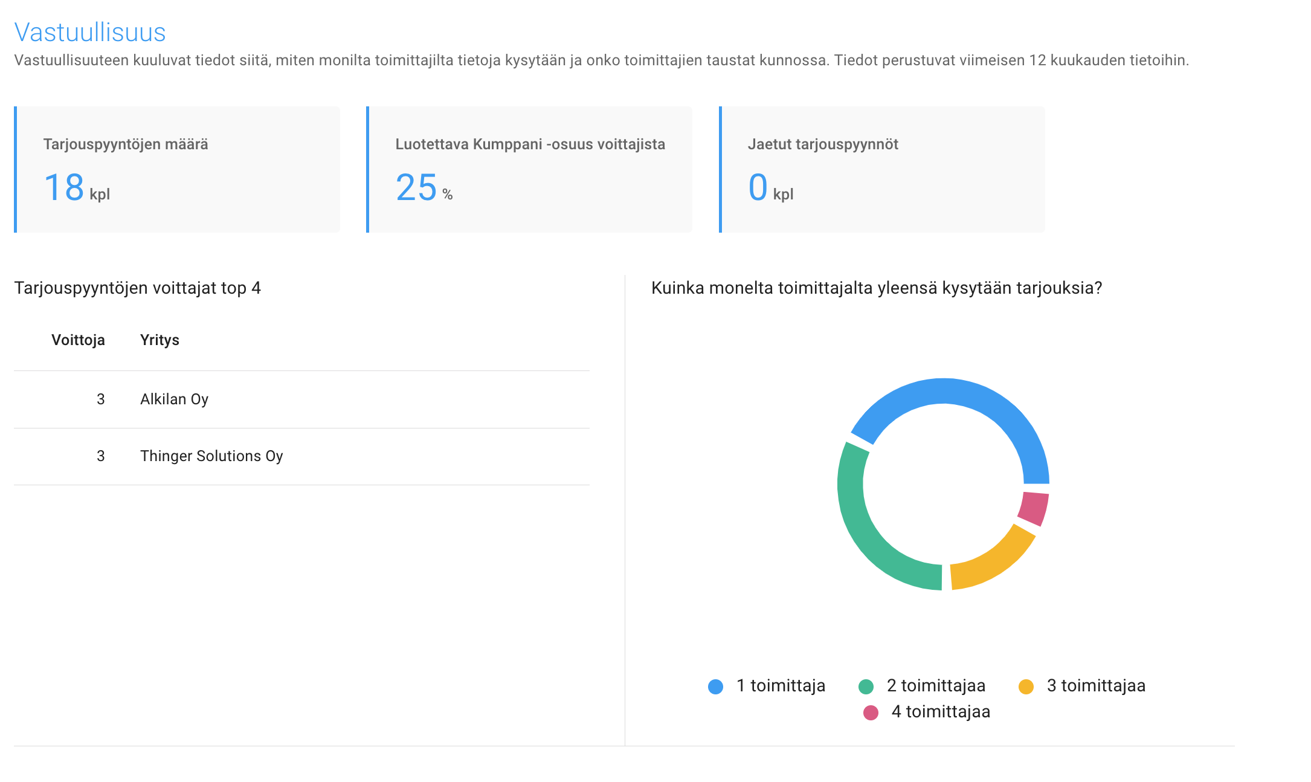Click the pink donut chart segment

tap(1034, 508)
